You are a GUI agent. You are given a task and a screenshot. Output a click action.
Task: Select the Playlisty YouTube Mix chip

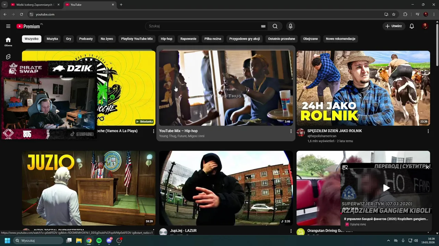pos(137,39)
